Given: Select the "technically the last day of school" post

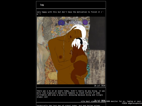Looking at the screenshot, I should click(x=68, y=105).
